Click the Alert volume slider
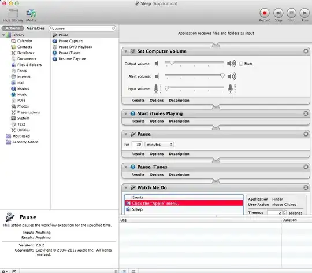 [194, 76]
